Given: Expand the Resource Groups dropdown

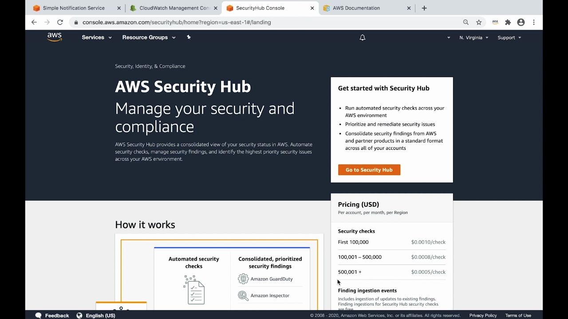Looking at the screenshot, I should tap(149, 37).
